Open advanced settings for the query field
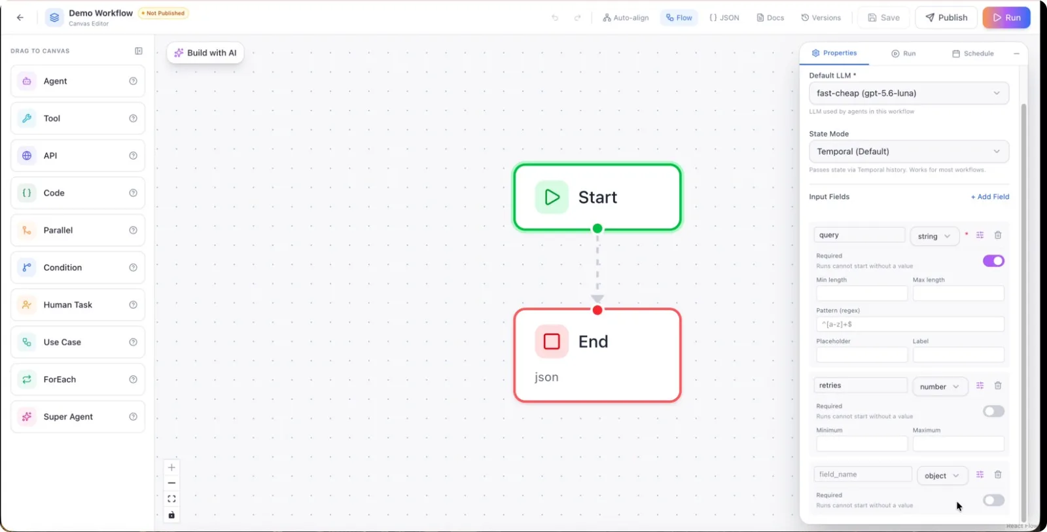The height and width of the screenshot is (532, 1047). [x=980, y=235]
